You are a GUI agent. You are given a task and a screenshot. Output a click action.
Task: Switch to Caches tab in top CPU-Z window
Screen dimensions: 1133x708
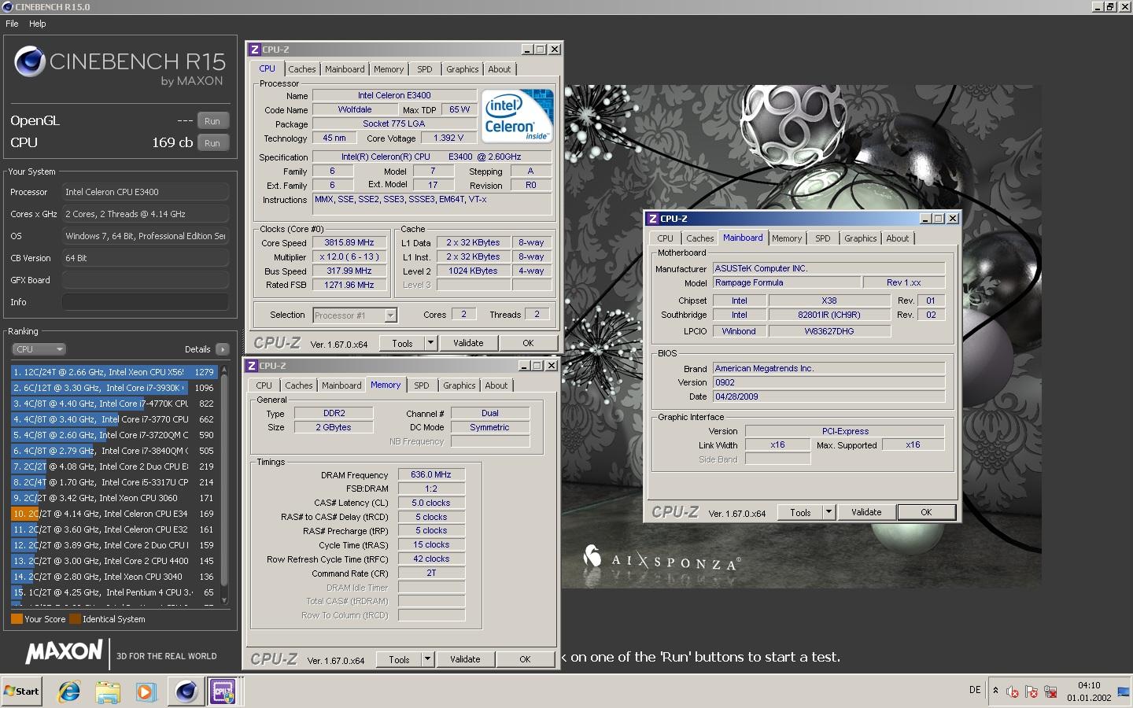point(301,69)
